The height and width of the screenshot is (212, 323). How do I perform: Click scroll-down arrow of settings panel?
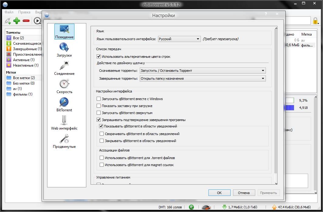[276, 183]
